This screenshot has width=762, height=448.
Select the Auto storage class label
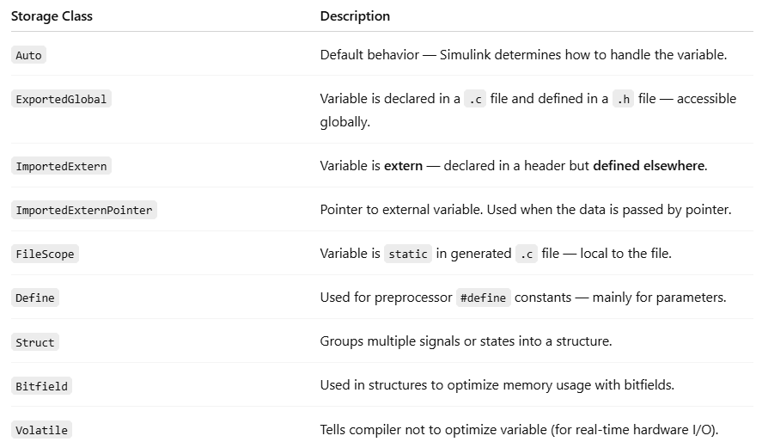click(28, 55)
